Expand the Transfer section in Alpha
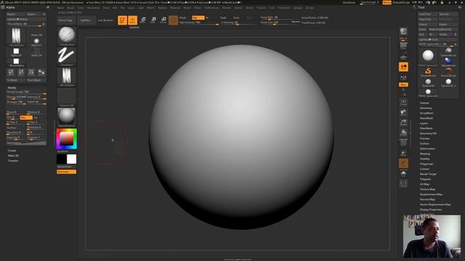The image size is (465, 261). click(13, 161)
